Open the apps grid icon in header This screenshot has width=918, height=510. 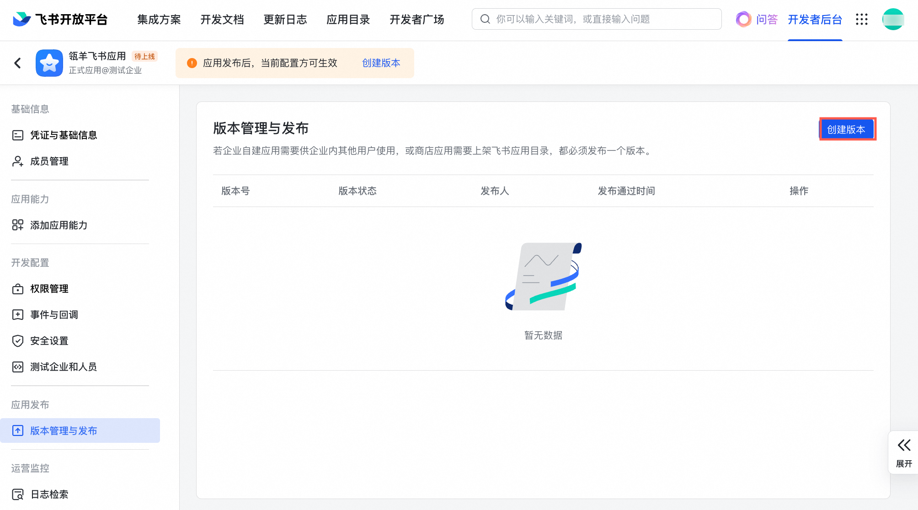861,19
